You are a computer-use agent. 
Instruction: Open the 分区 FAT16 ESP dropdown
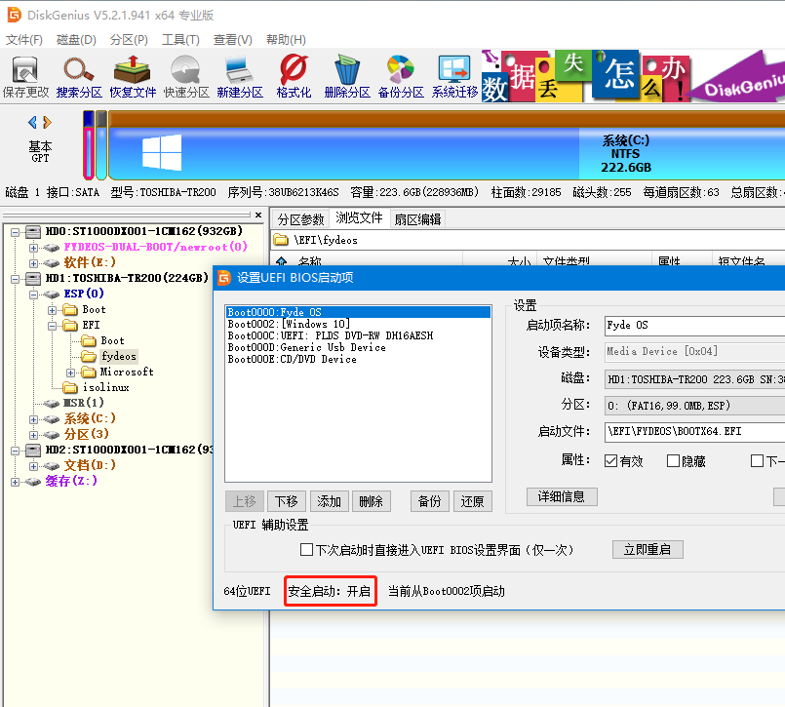coord(695,406)
